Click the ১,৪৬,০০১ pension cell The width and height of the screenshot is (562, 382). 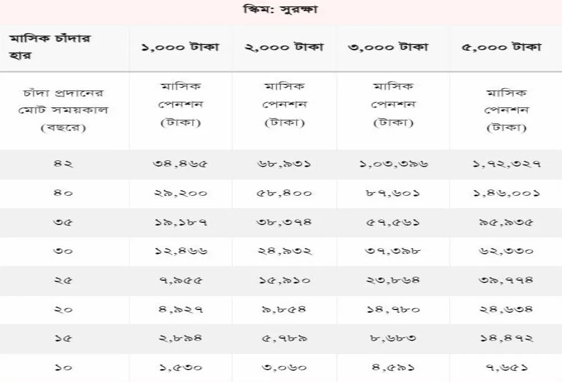(506, 194)
